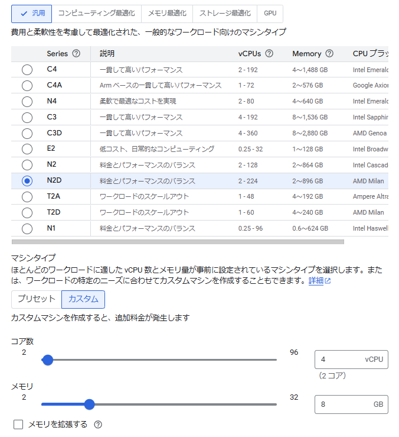Choose the プリセット machine type option
This screenshot has height=437, width=399.
click(37, 299)
